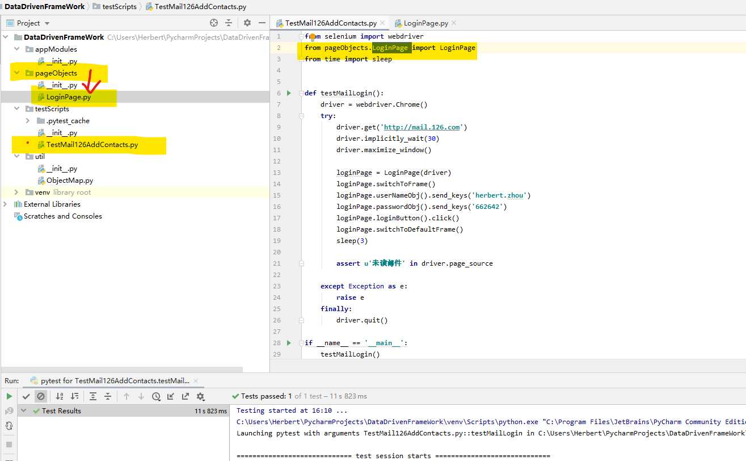Screen dimensions: 746x461
Task: Click the locate/scroll-from-source target icon
Action: click(214, 23)
